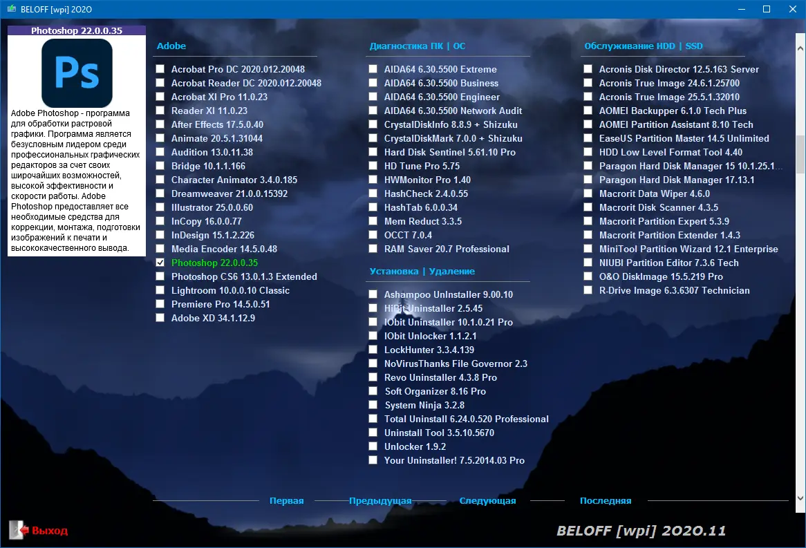Click the Photoshop Ps logo image
806x548 pixels.
point(77,73)
